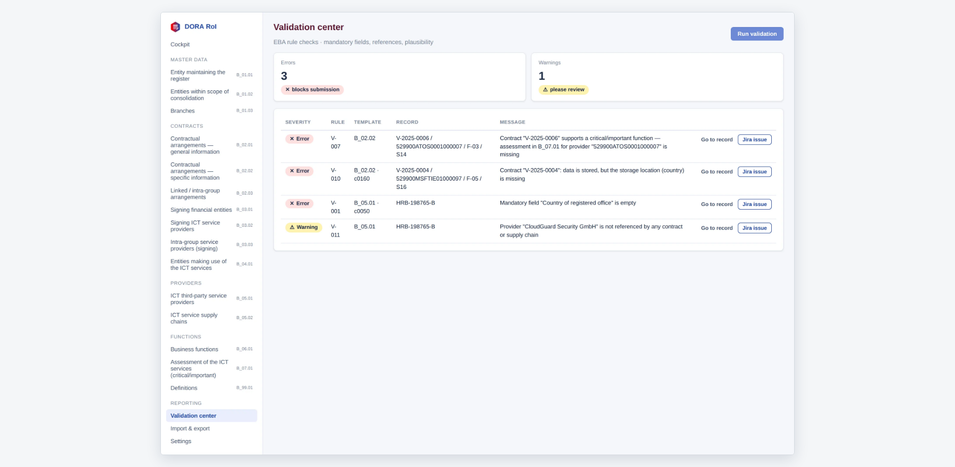The height and width of the screenshot is (467, 955).
Task: Click the MESSAGE column header
Action: click(512, 122)
